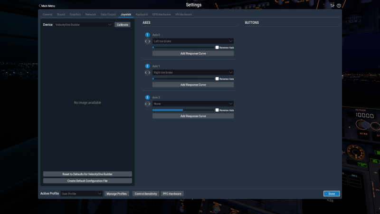
Task: Open Control Sensitivity settings
Action: tap(146, 194)
